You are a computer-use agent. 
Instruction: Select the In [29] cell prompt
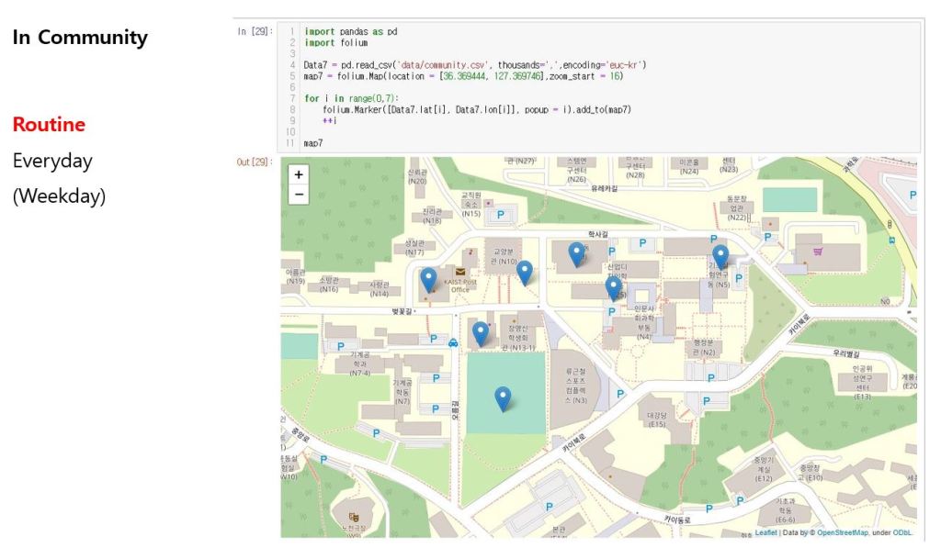[254, 31]
